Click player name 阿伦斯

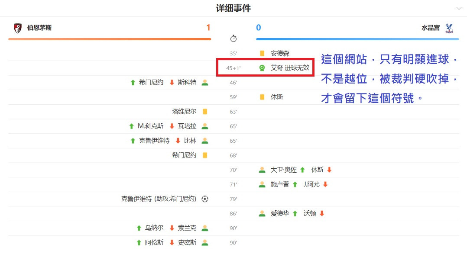tap(154, 243)
